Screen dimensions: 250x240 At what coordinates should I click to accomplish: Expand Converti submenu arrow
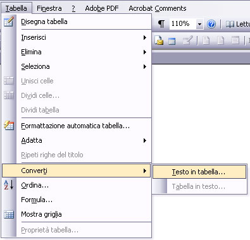pos(145,171)
